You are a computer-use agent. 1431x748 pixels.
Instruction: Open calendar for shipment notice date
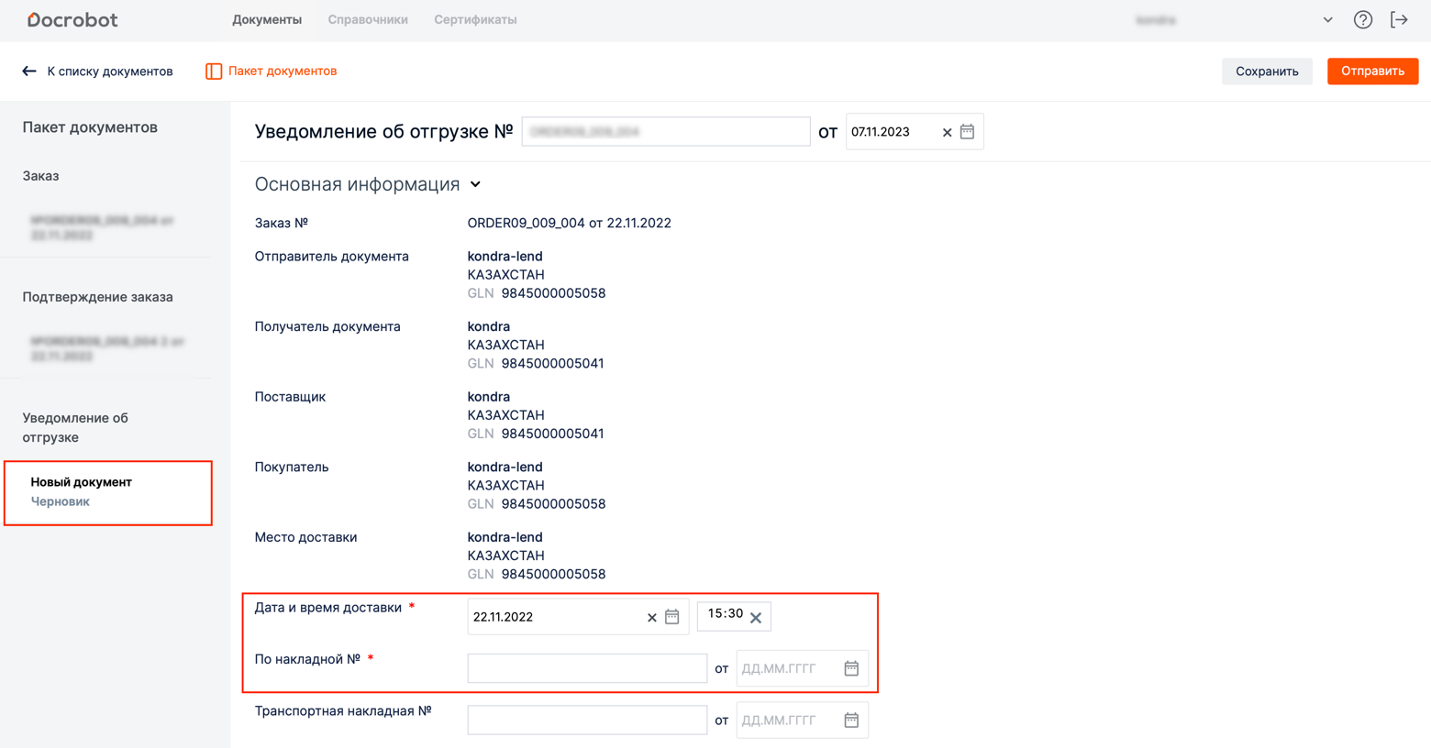(x=967, y=132)
